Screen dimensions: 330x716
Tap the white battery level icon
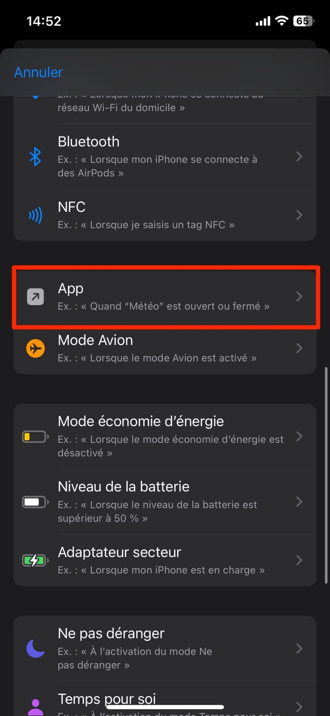[x=36, y=502]
